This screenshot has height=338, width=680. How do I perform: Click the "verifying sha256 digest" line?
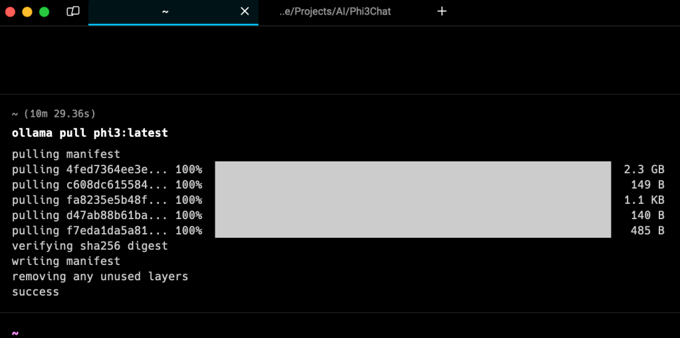[90, 246]
